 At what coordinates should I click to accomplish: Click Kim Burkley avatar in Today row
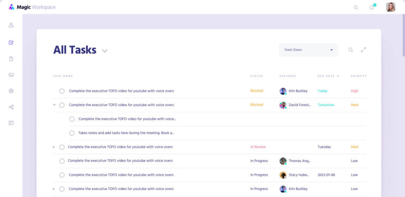(283, 91)
